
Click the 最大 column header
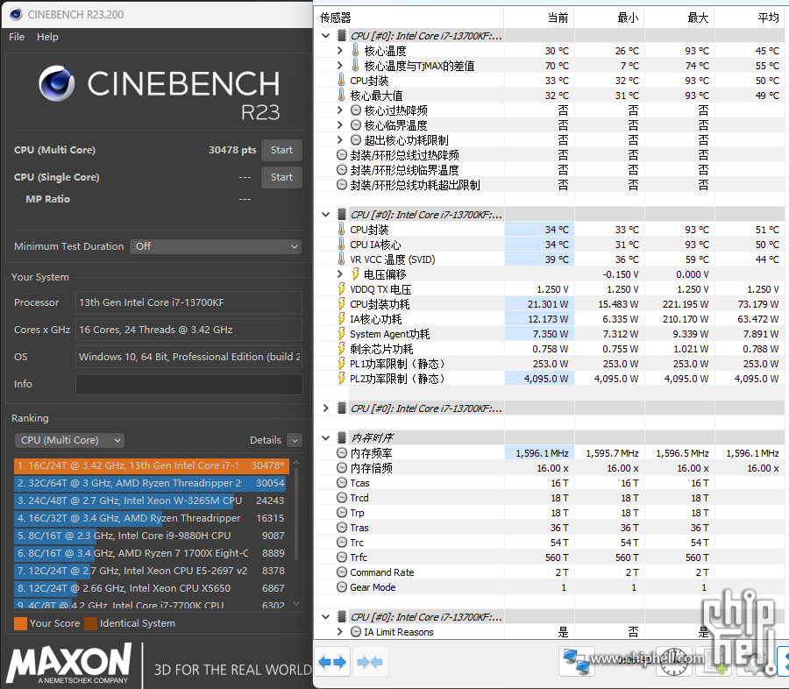coord(698,18)
